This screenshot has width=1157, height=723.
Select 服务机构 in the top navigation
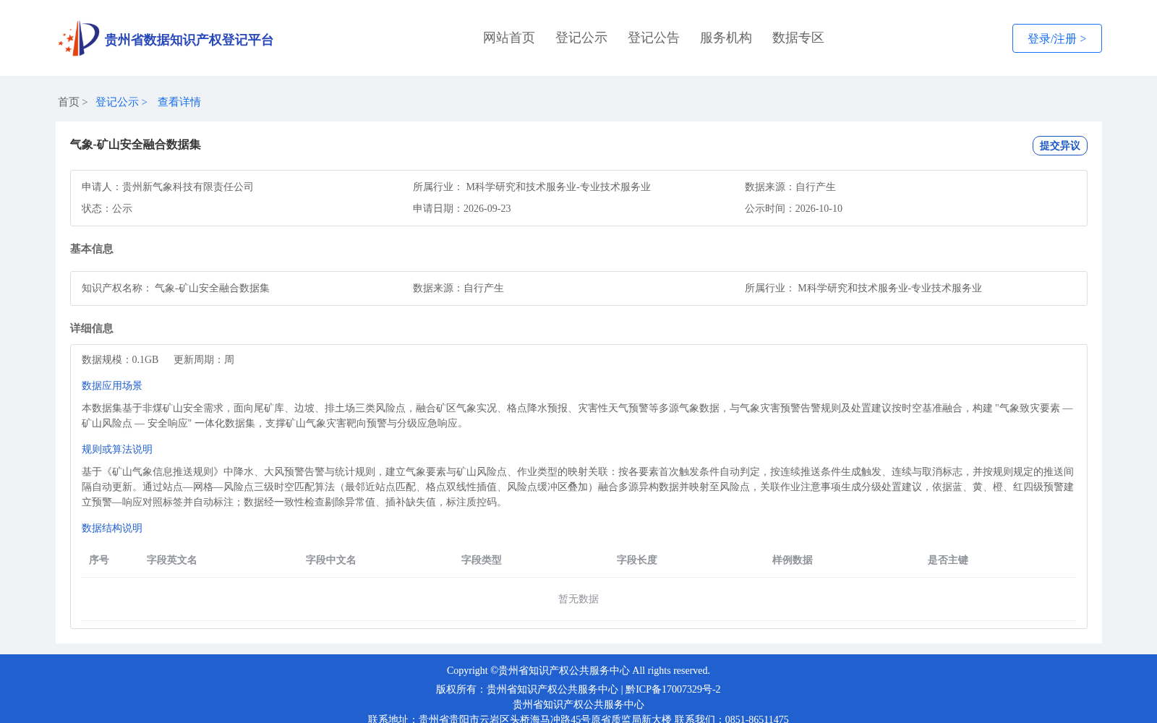726,38
